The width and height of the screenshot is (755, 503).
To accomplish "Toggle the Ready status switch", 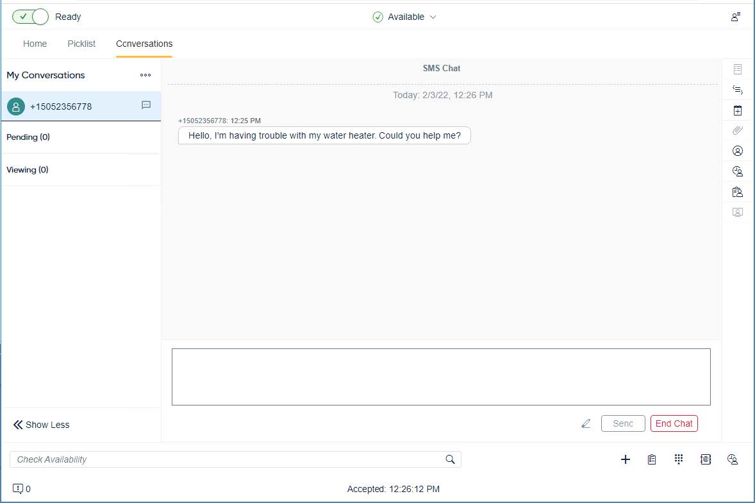I will pos(30,17).
